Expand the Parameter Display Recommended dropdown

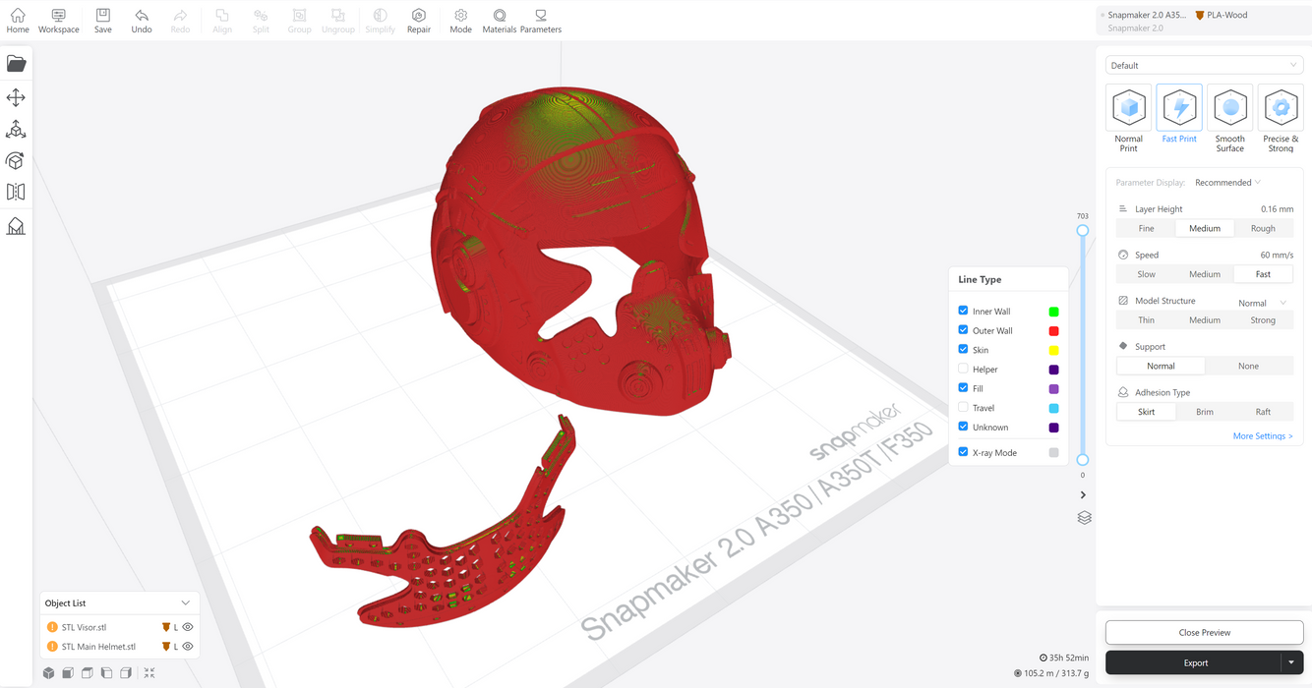click(1227, 183)
